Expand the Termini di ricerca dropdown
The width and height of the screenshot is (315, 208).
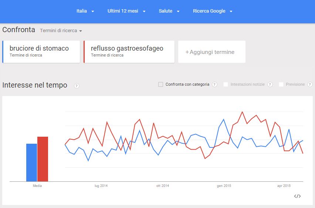pos(61,31)
